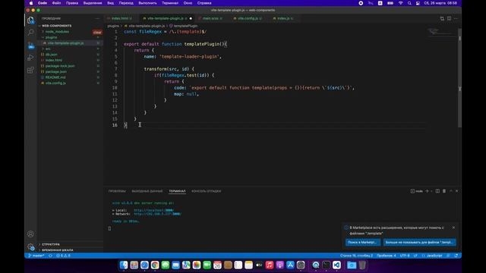486x273 pixels.
Task: Open the Вид menu
Action: click(110, 3)
